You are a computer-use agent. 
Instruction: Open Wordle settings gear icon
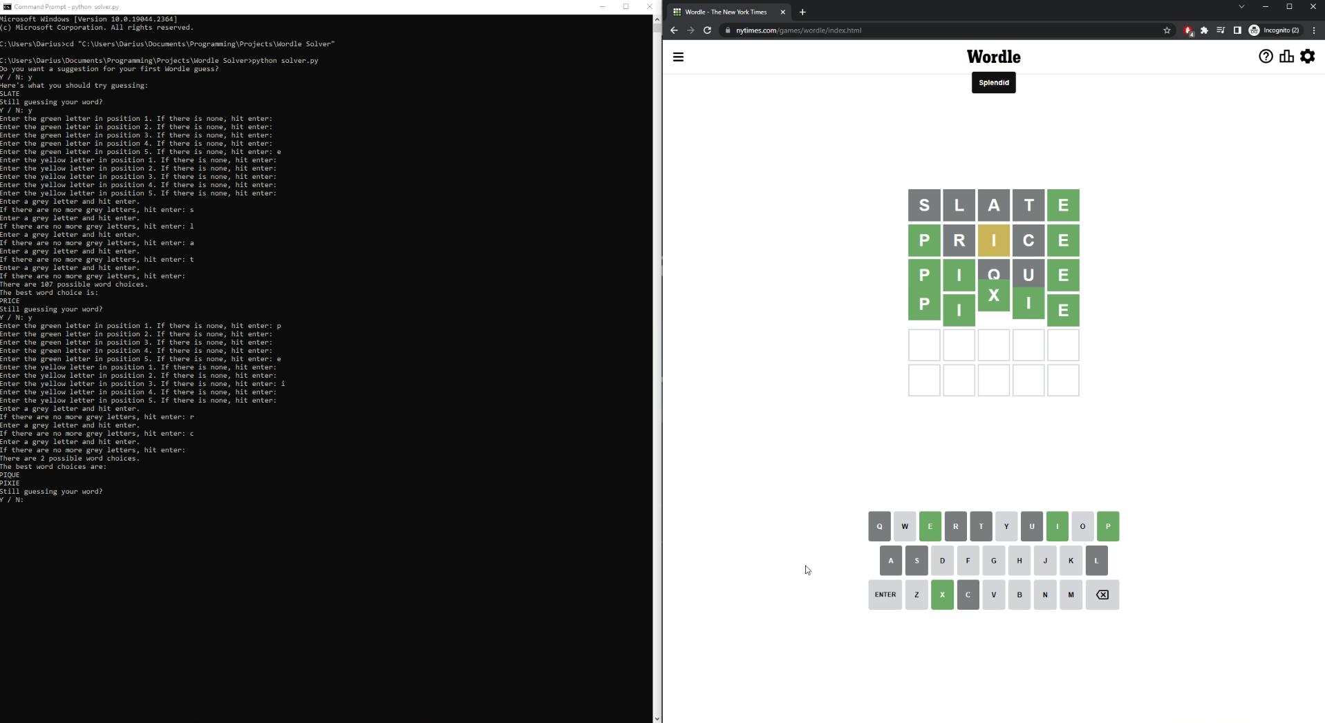click(x=1307, y=57)
